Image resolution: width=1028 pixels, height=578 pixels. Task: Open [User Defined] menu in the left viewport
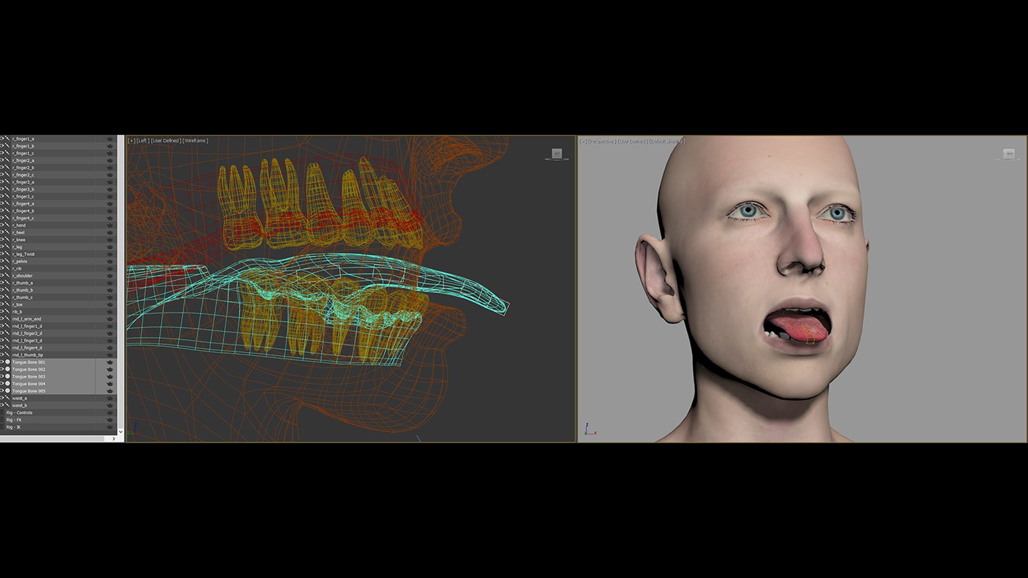(166, 141)
